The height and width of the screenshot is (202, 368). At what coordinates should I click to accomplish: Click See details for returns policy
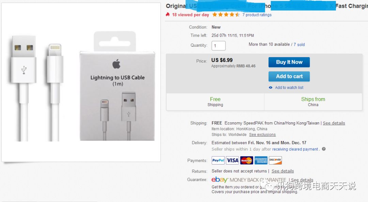[x=282, y=171]
